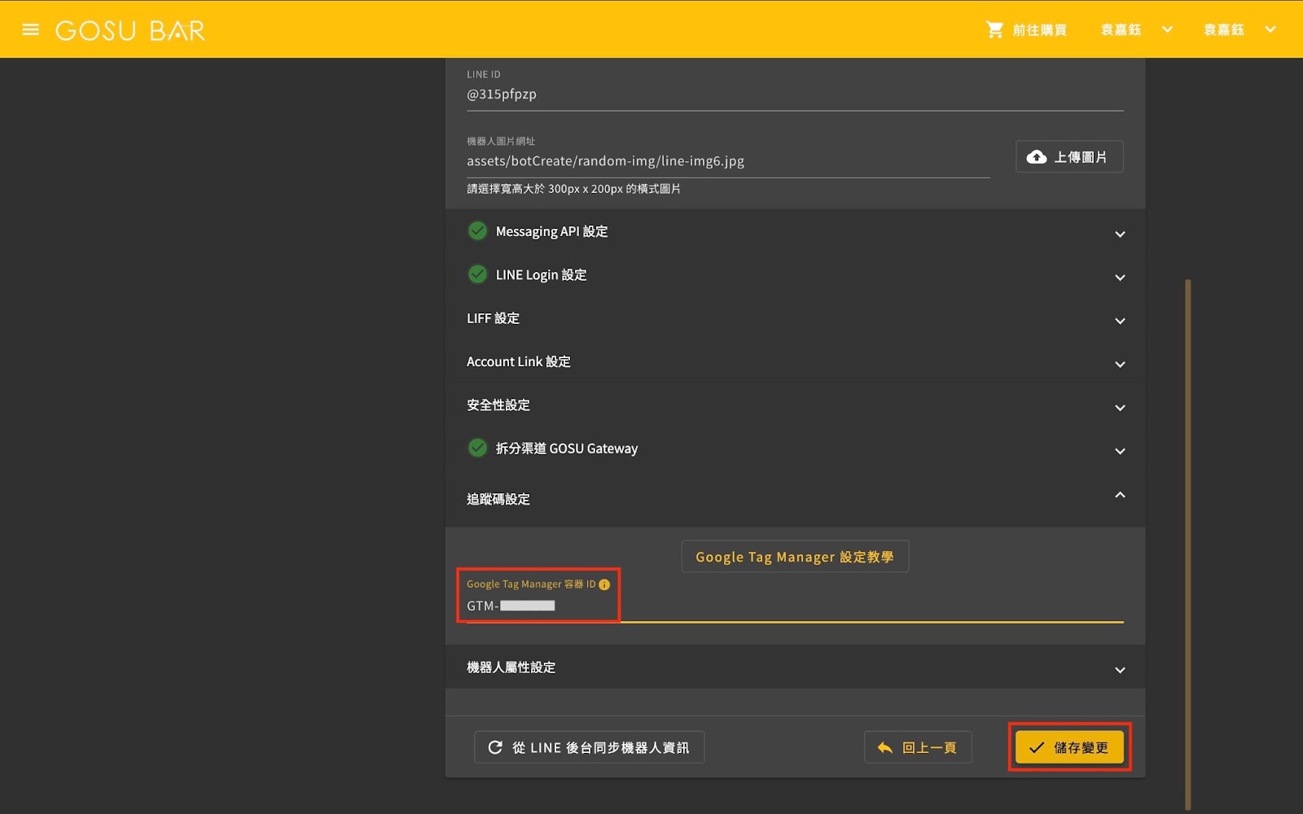1303x814 pixels.
Task: Click the green check on LINE Login 設定
Action: pyautogui.click(x=478, y=274)
